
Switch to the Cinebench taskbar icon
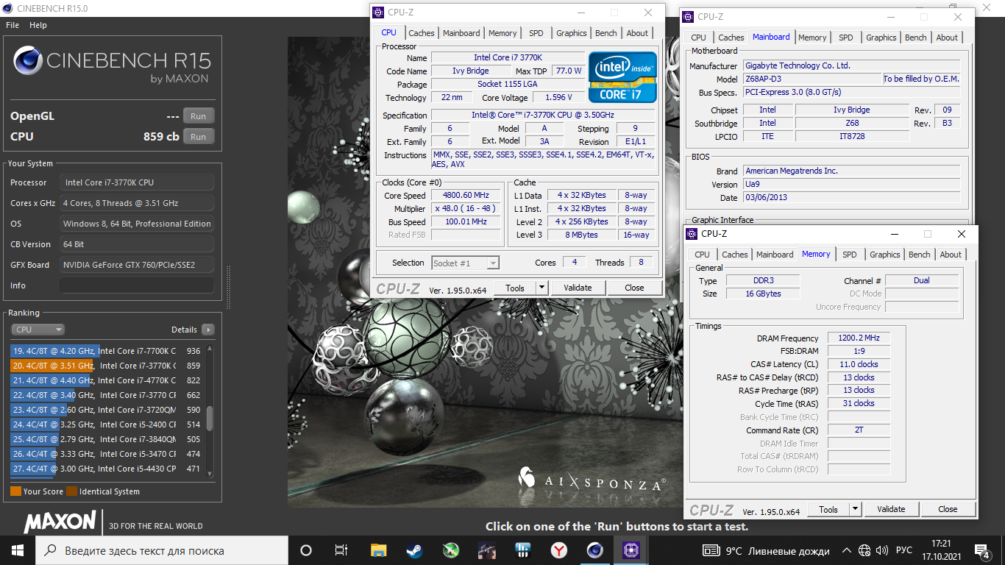pos(595,550)
